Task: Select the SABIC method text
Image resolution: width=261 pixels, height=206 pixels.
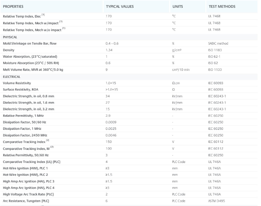Action: tap(218, 43)
